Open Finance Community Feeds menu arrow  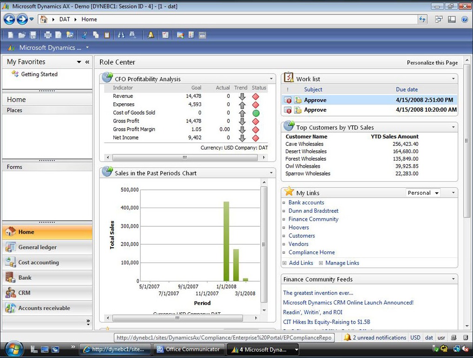453,279
